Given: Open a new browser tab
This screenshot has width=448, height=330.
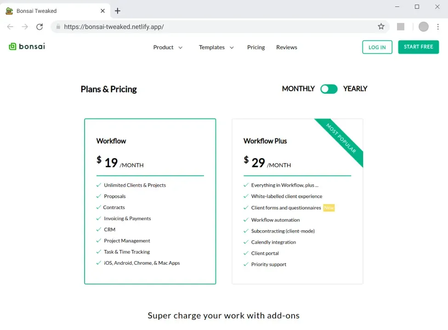Looking at the screenshot, I should (118, 11).
